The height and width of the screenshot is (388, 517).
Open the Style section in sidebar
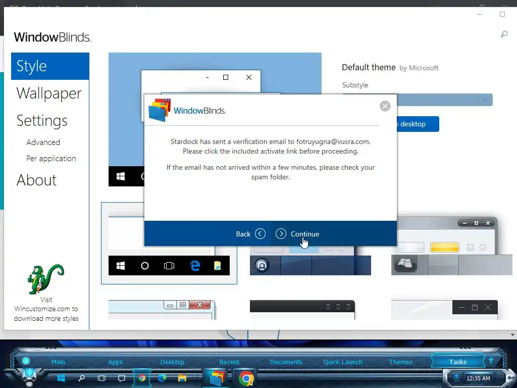coord(50,66)
